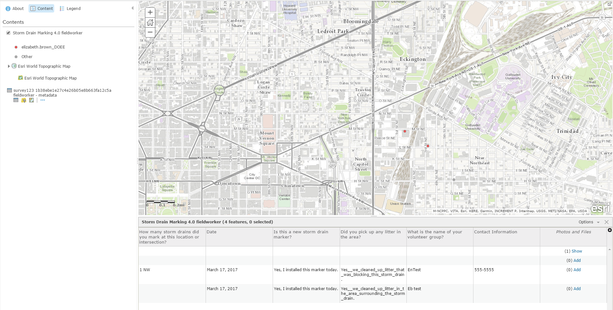Select the litter cell mentioning 'blocking_this_storm_drain'
This screenshot has width=613, height=310.
[373, 274]
